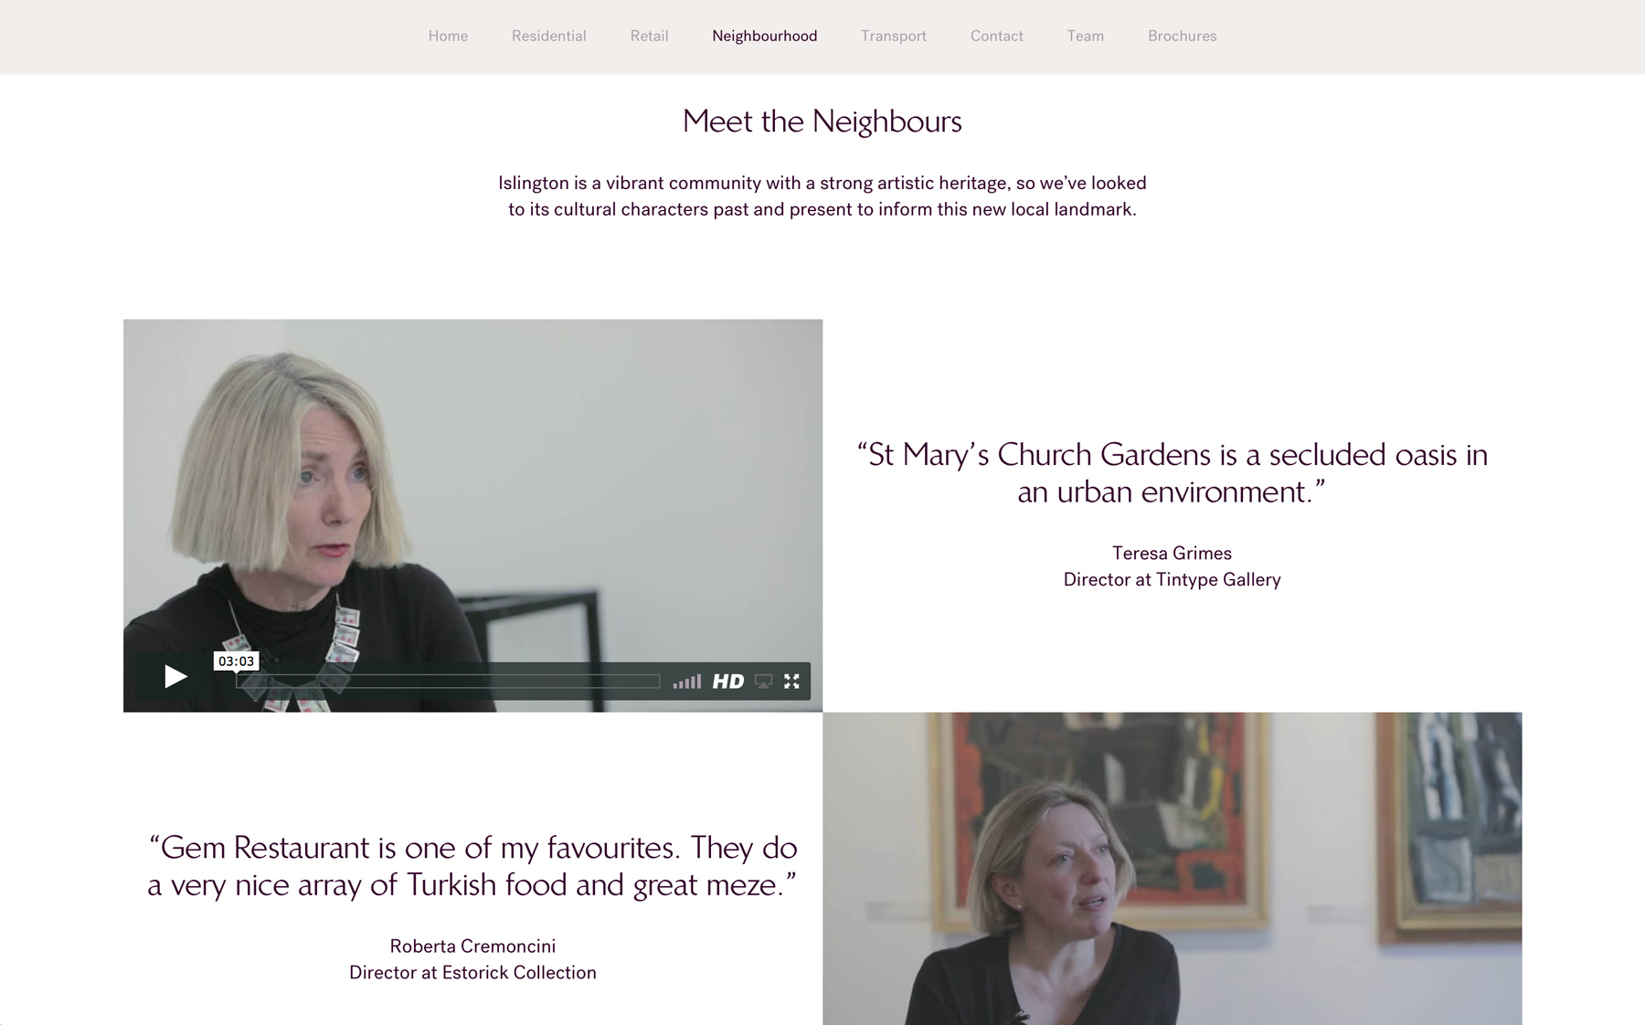The height and width of the screenshot is (1025, 1645).
Task: Seek along the video progress bar
Action: click(448, 682)
